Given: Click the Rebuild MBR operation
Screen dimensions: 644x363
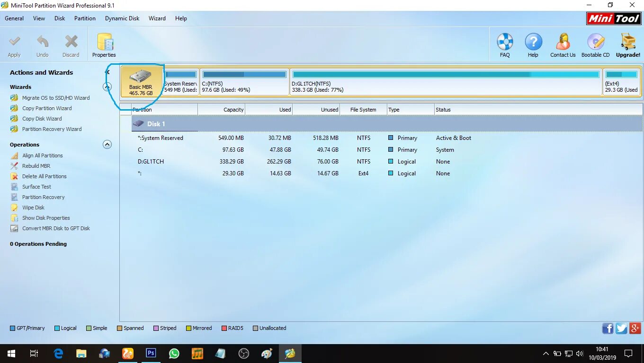Looking at the screenshot, I should coord(36,166).
